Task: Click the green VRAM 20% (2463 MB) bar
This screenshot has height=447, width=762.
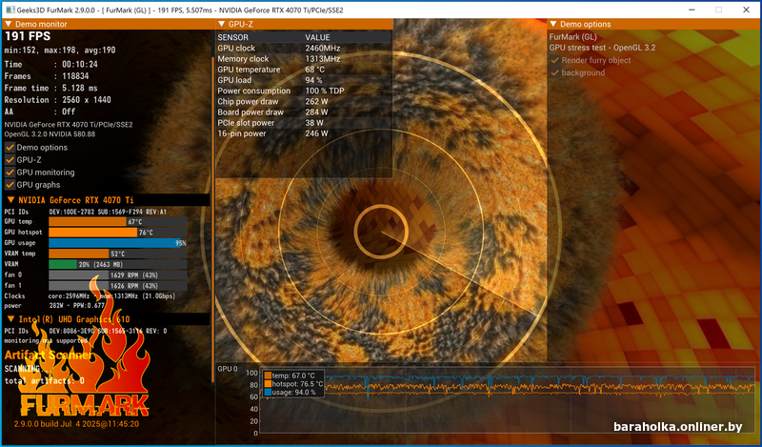Action: [x=118, y=265]
